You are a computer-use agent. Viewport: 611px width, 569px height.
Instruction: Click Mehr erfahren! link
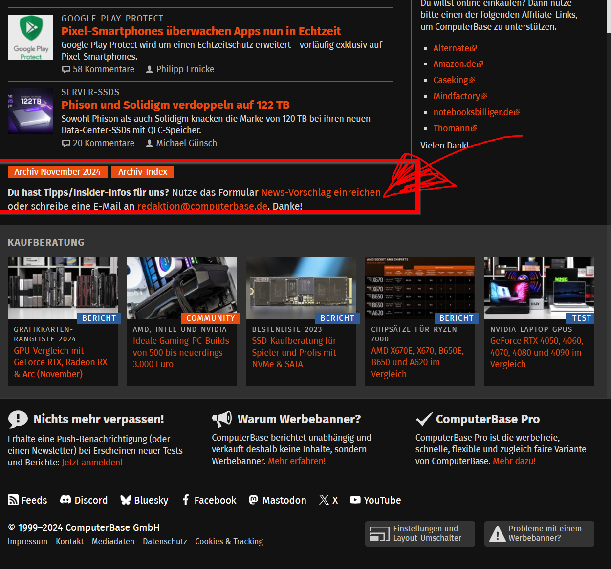[x=297, y=461]
